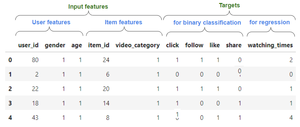The height and width of the screenshot is (127, 300).
Task: Select the item_id column header
Action: [99, 46]
